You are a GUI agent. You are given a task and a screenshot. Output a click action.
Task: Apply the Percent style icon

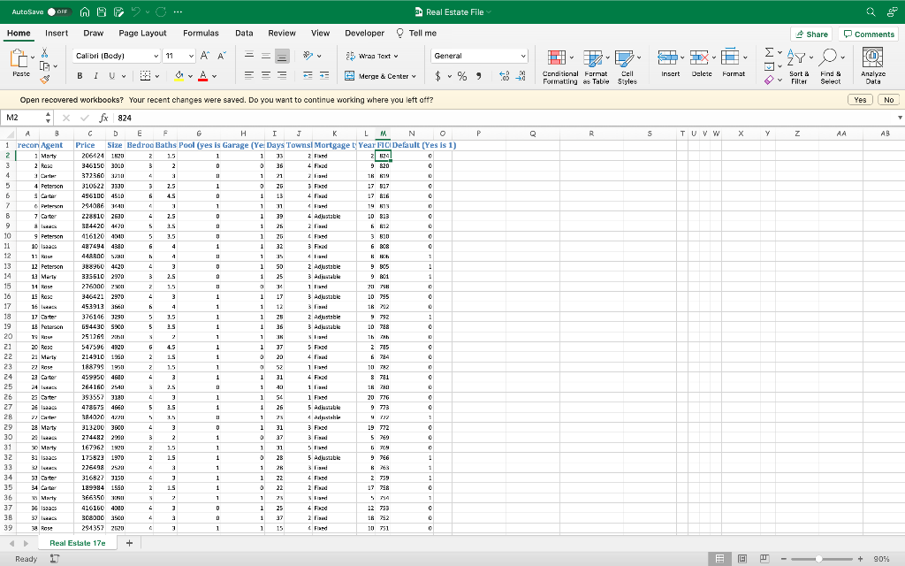point(461,76)
